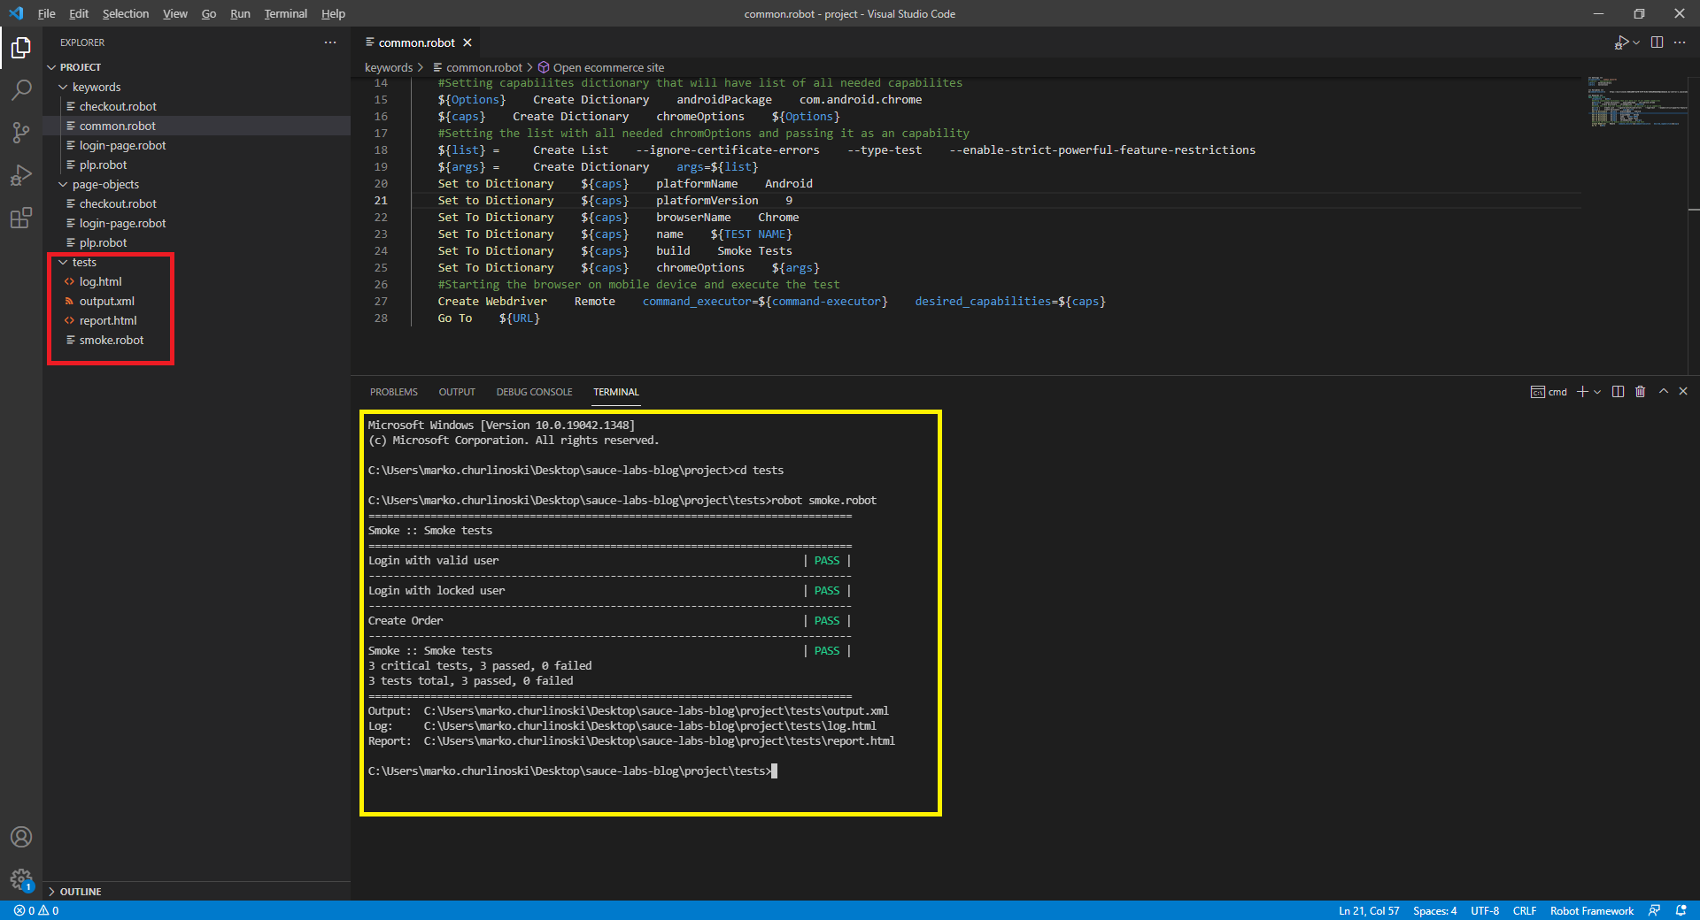The image size is (1700, 920).
Task: Click the editor vertical scrollbar
Action: click(1694, 226)
